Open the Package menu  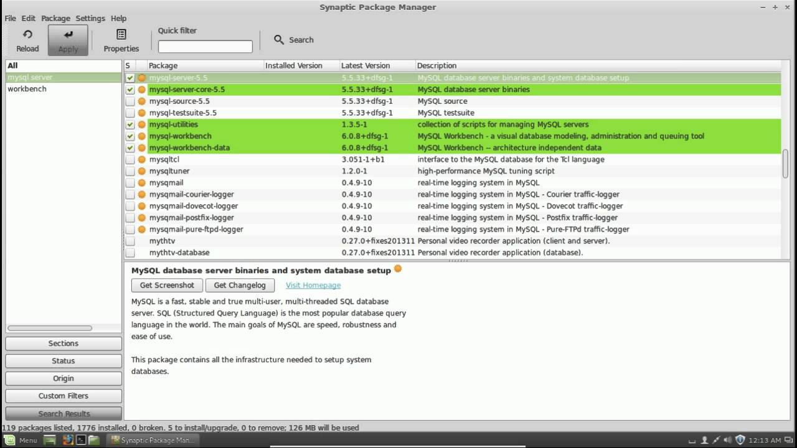(55, 18)
